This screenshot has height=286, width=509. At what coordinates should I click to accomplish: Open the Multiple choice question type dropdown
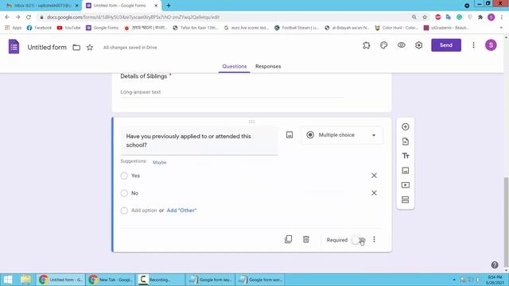tap(342, 135)
